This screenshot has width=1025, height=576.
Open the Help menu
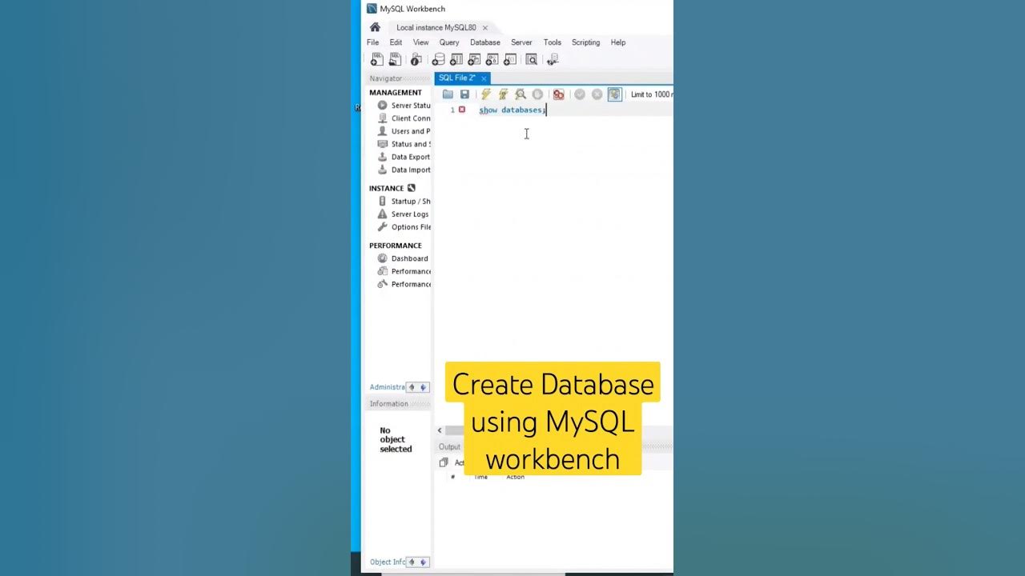coord(618,42)
